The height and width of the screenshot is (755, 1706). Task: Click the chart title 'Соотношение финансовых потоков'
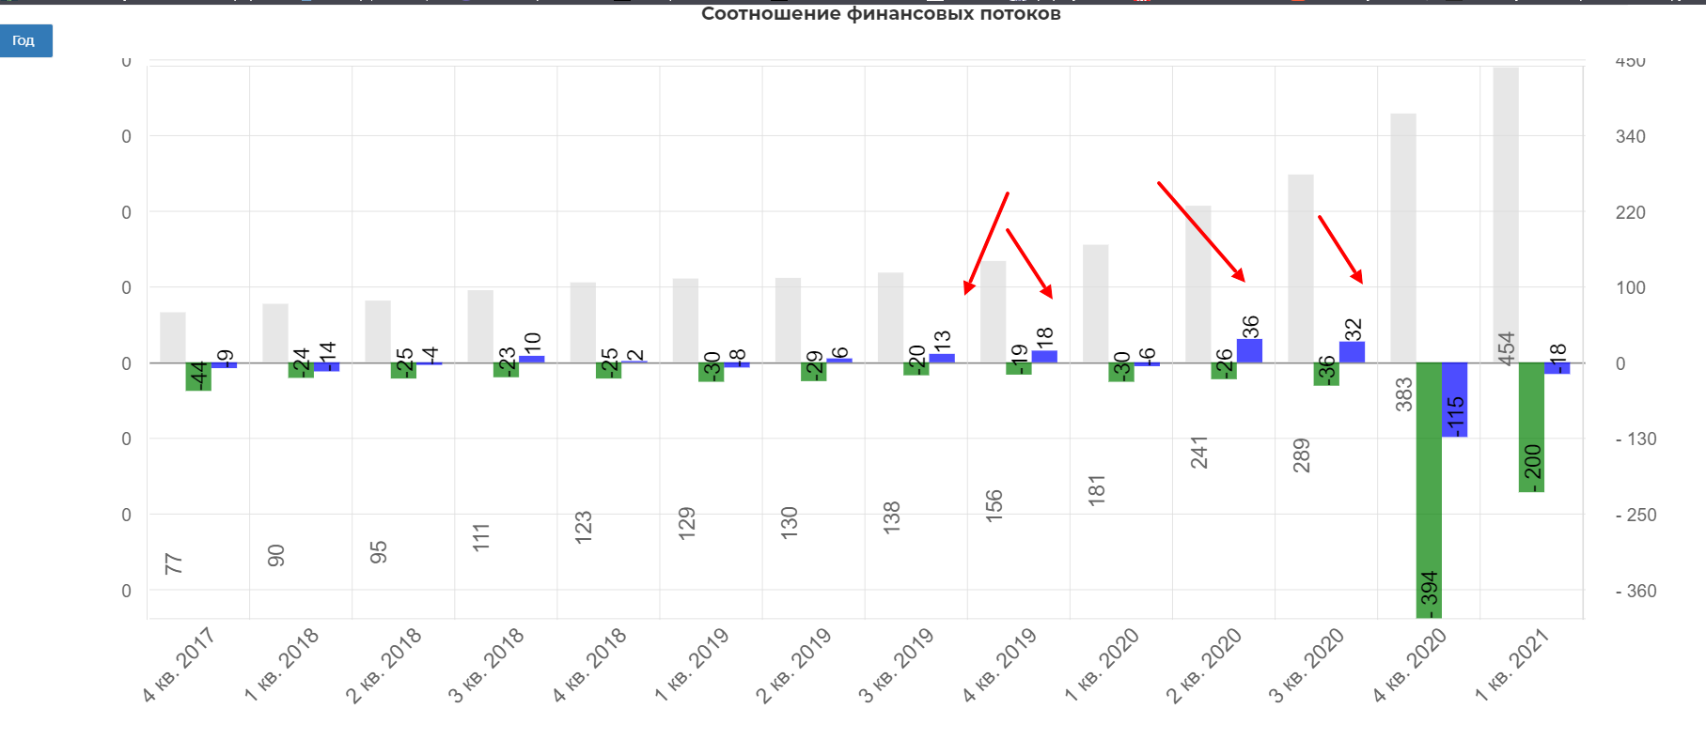pos(881,14)
